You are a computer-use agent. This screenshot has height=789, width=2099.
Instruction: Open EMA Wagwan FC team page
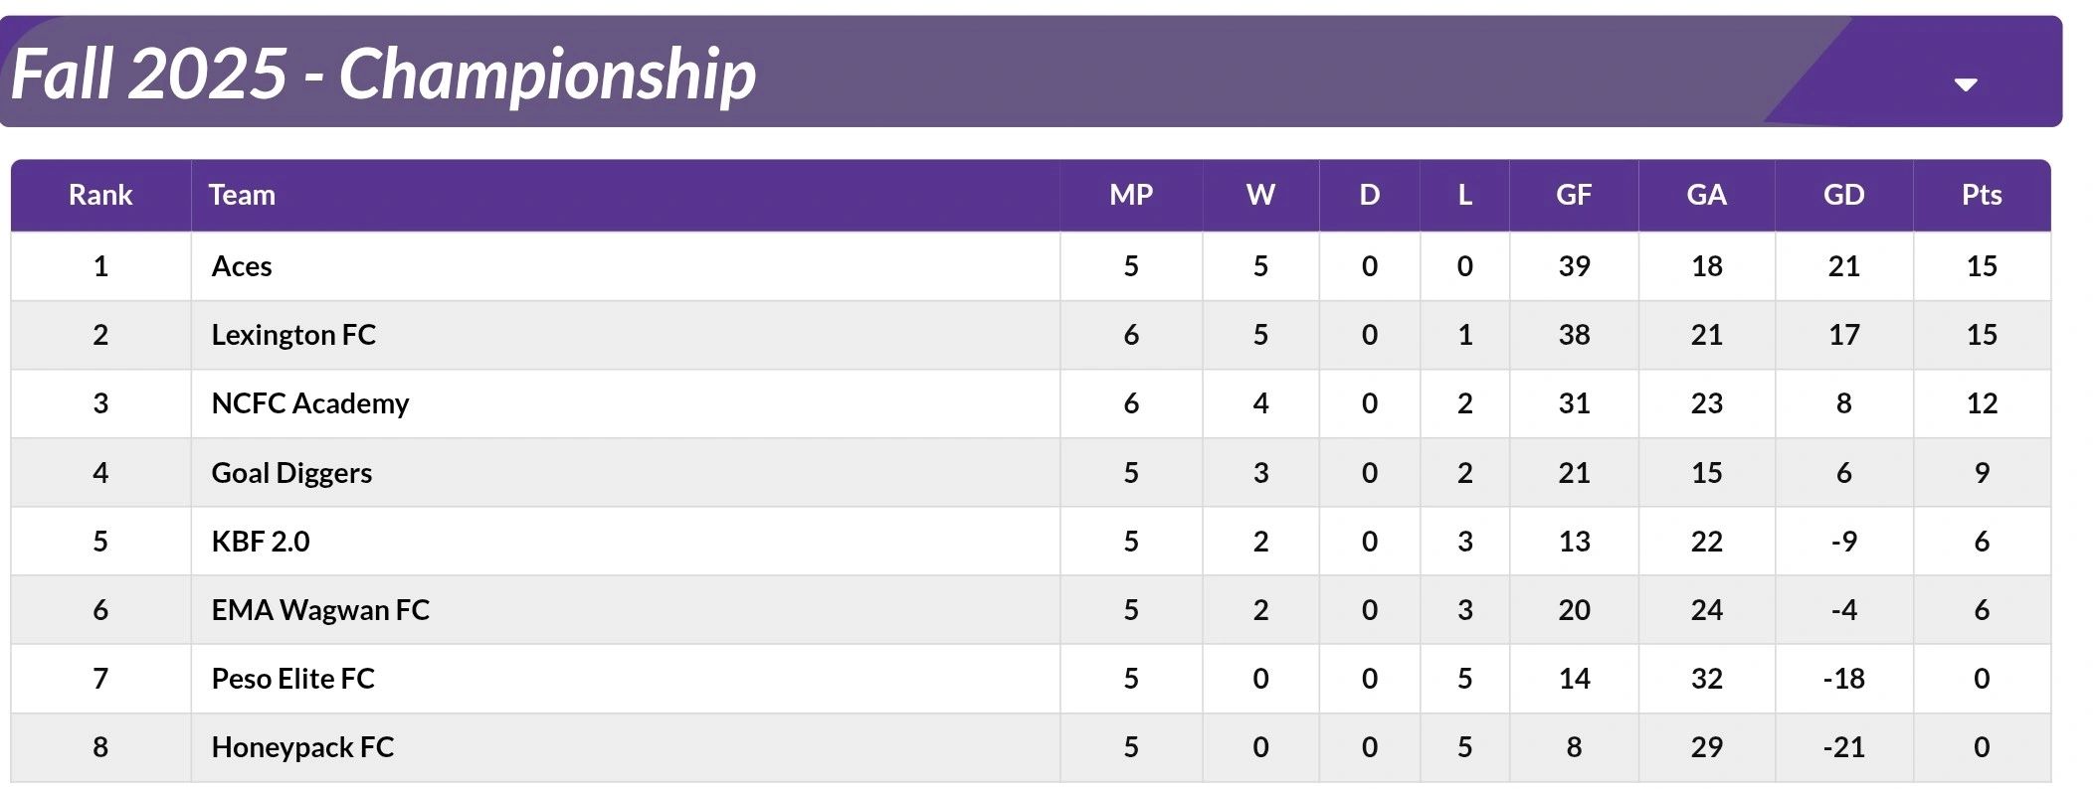[320, 610]
